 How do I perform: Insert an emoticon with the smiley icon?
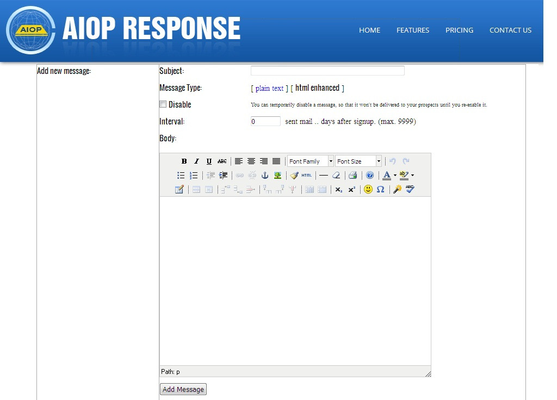tap(368, 189)
